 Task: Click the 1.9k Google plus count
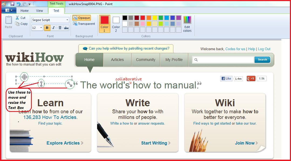click(262, 79)
